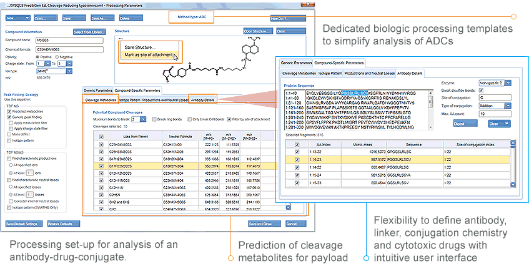Click the Digest button
This screenshot has height=276, width=529.
point(464,124)
